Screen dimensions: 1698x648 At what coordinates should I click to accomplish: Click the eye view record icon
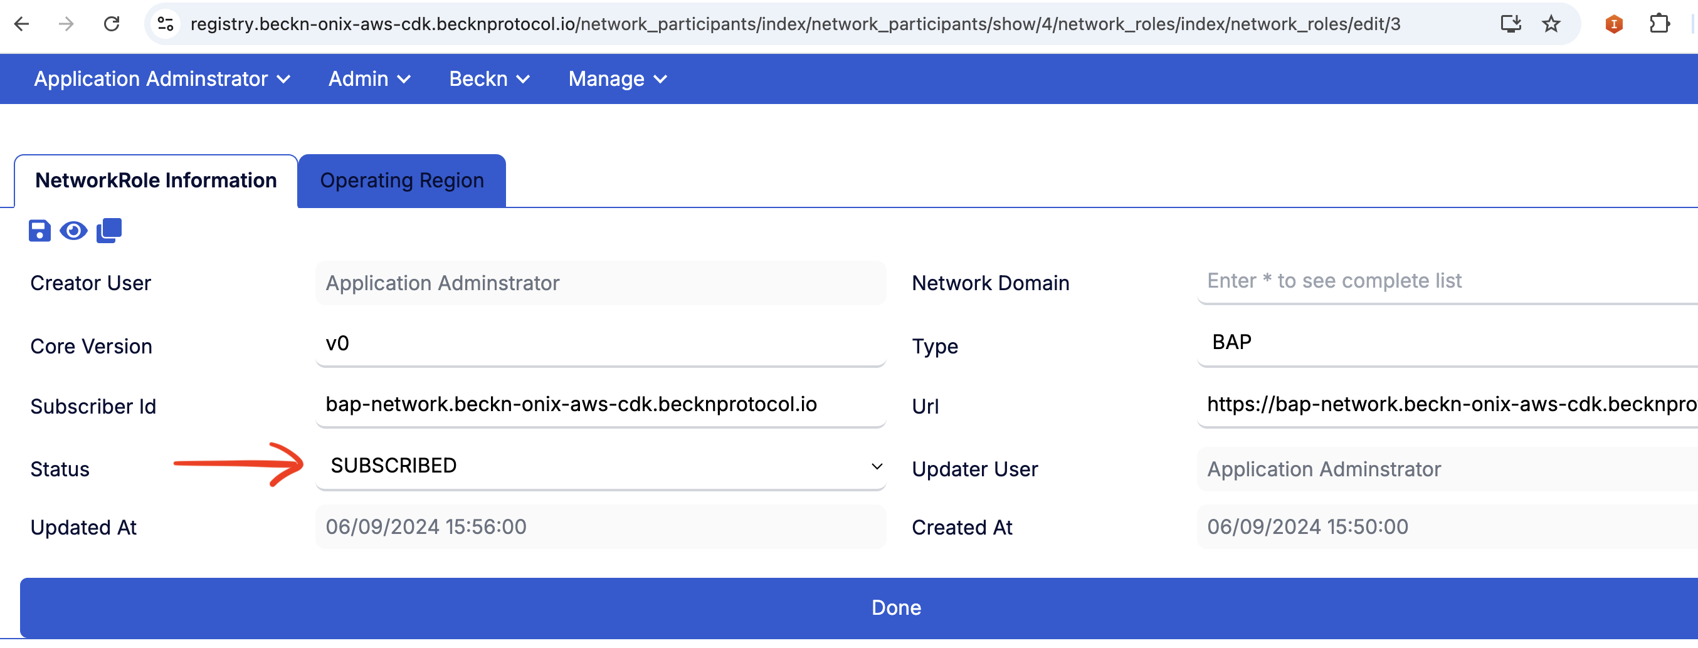[73, 231]
